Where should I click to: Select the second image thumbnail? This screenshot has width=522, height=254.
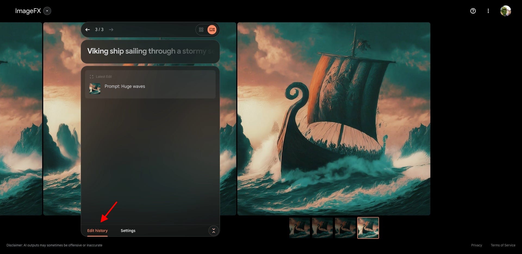tap(322, 228)
